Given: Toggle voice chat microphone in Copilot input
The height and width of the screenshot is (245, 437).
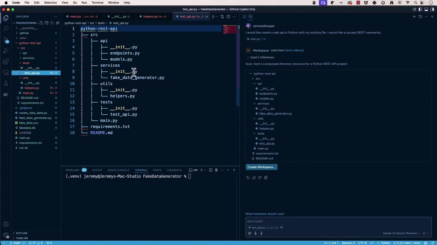Looking at the screenshot, I should (x=261, y=233).
